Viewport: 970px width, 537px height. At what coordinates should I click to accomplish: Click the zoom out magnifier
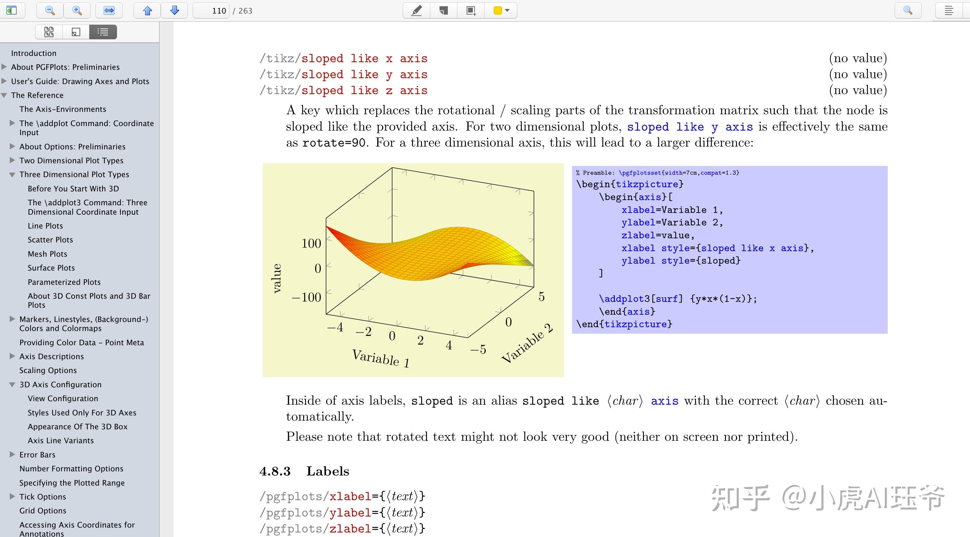50,10
